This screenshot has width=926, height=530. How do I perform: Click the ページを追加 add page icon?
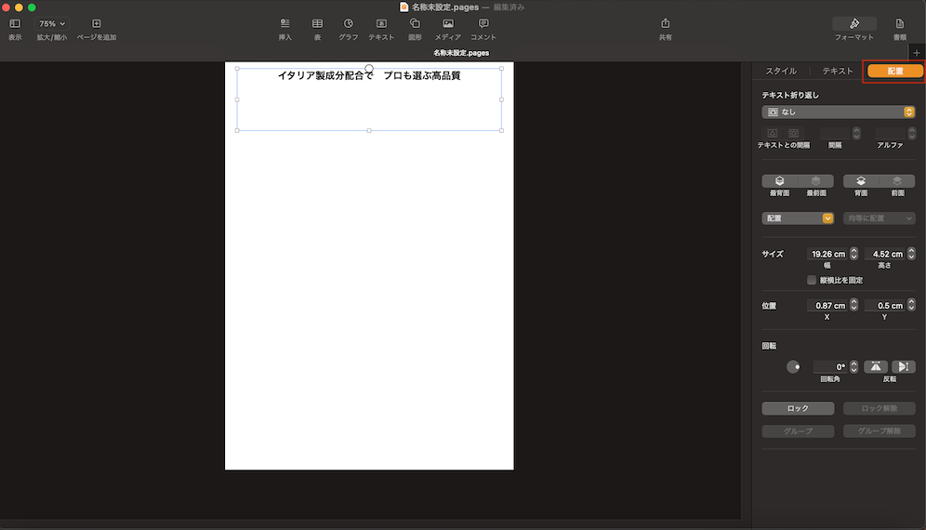point(97,23)
